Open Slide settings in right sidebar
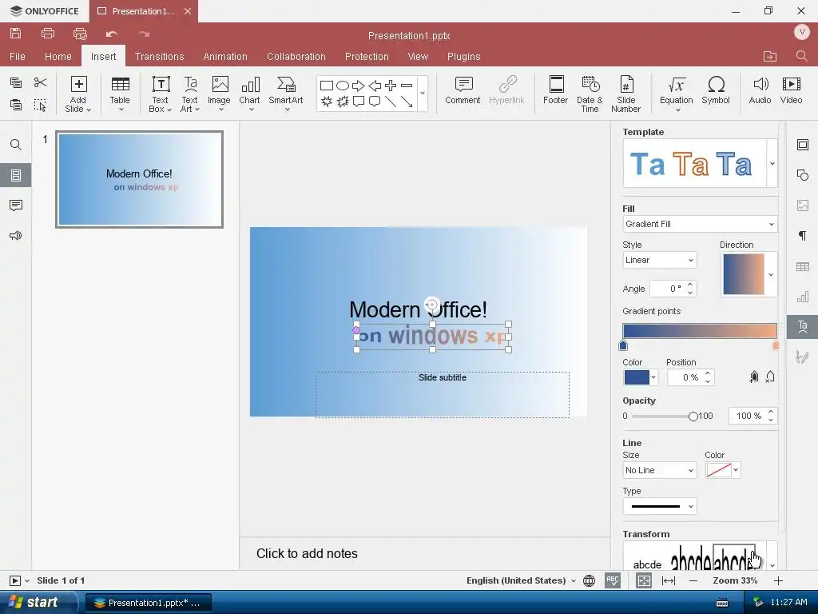 click(803, 145)
